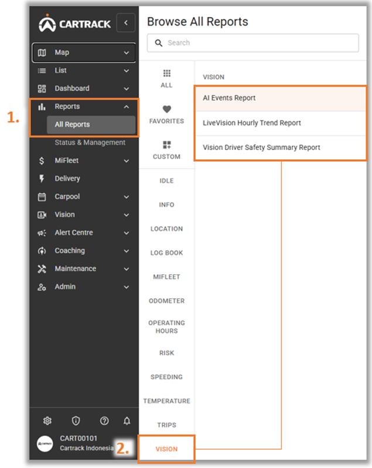Click the Carpool calendar icon
This screenshot has height=468, width=372.
click(x=42, y=197)
